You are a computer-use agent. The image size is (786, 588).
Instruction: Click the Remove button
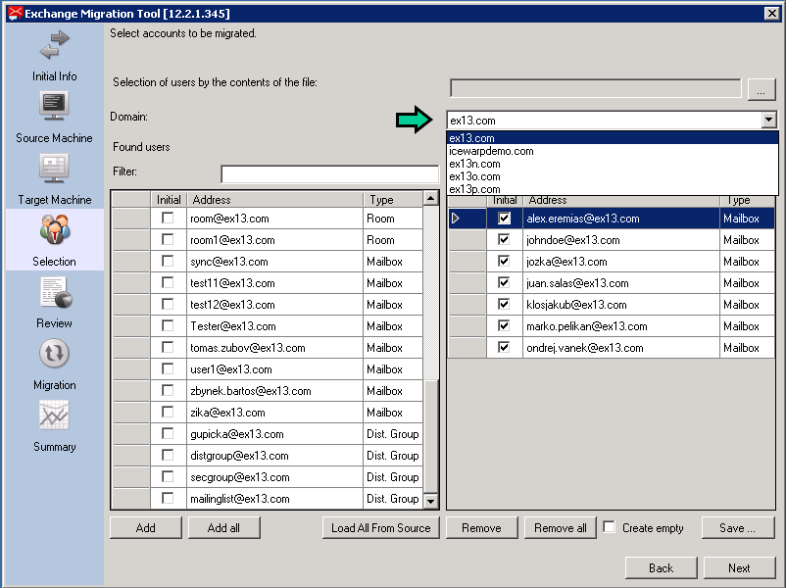482,528
